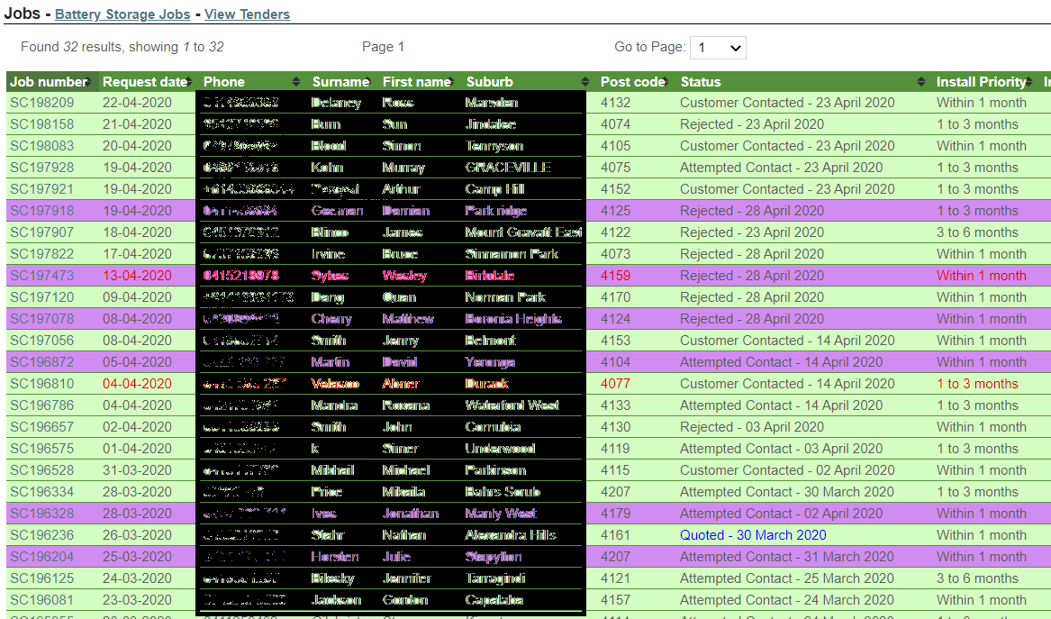Open the Go to Page dropdown

point(718,48)
